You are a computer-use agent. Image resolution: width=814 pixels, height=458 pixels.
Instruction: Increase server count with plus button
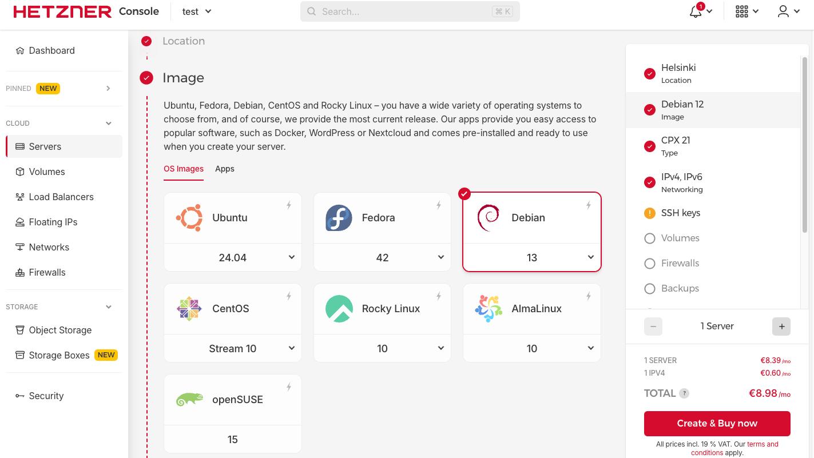(x=781, y=326)
